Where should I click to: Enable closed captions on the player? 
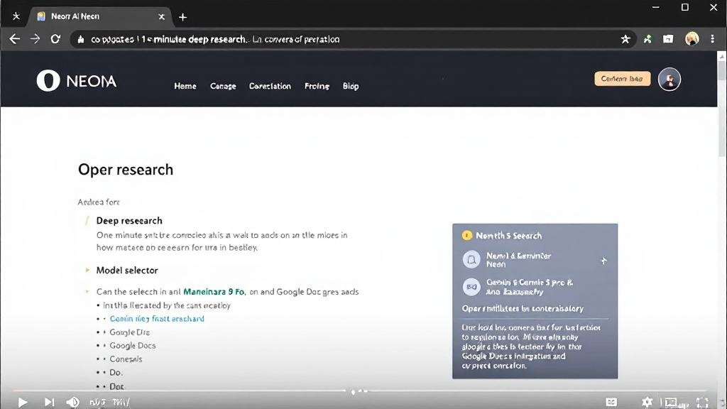pyautogui.click(x=611, y=401)
